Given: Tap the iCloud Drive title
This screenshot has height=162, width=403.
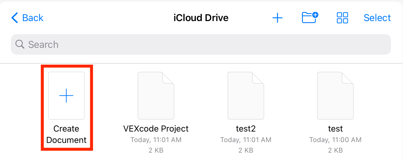Looking at the screenshot, I should (x=201, y=18).
